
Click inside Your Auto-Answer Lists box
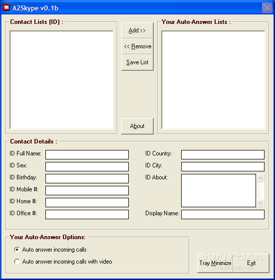213,80
